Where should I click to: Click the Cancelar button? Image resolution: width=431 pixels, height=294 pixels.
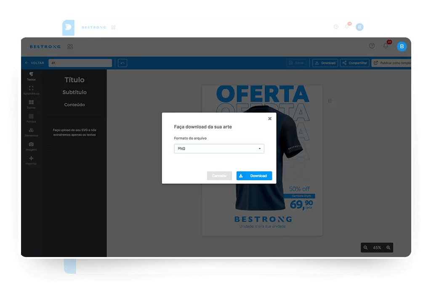(219, 176)
